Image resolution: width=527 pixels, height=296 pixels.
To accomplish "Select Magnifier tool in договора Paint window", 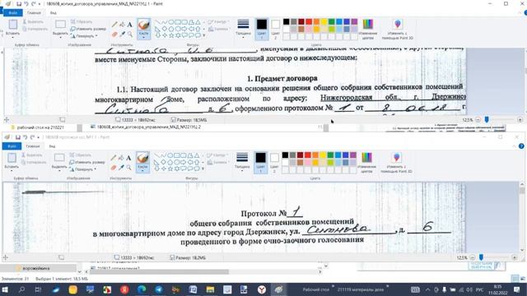I will [130, 35].
